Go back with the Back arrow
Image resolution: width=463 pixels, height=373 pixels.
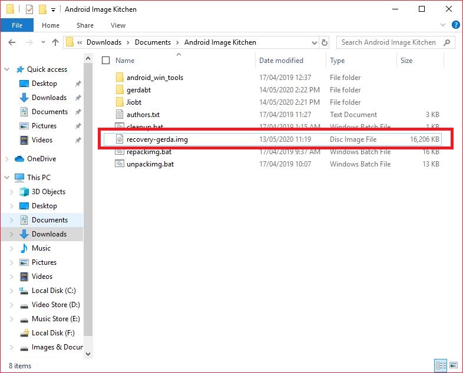pyautogui.click(x=12, y=42)
